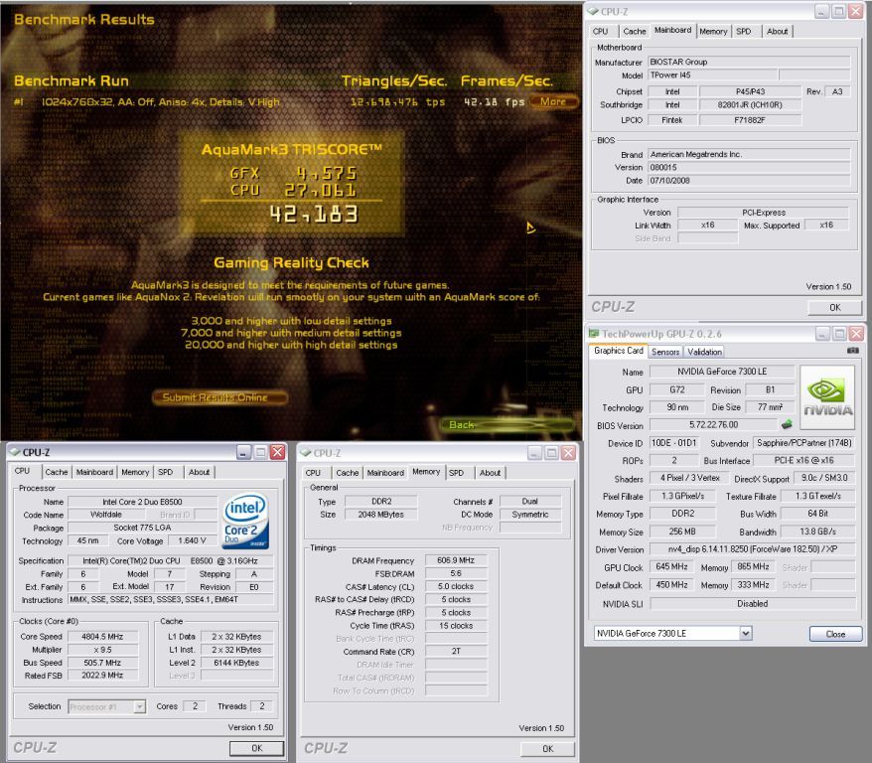Click the BIOS save chip icon in GPU-Z
This screenshot has width=872, height=763.
787,424
